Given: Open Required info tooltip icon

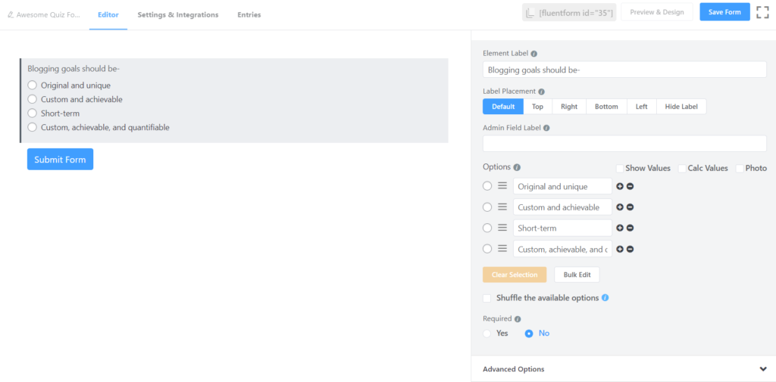Looking at the screenshot, I should pos(518,319).
